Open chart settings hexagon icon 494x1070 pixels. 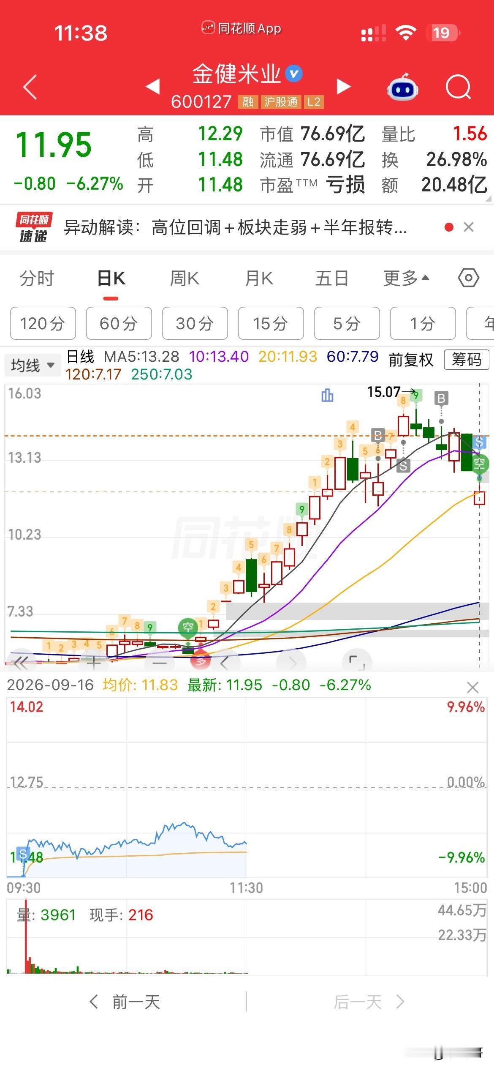468,278
